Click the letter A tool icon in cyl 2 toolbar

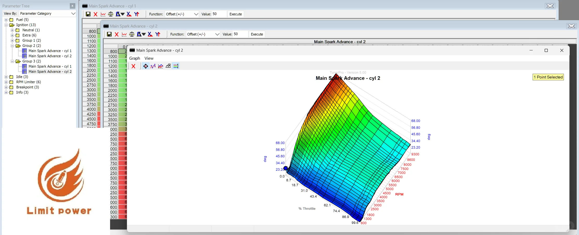139,34
